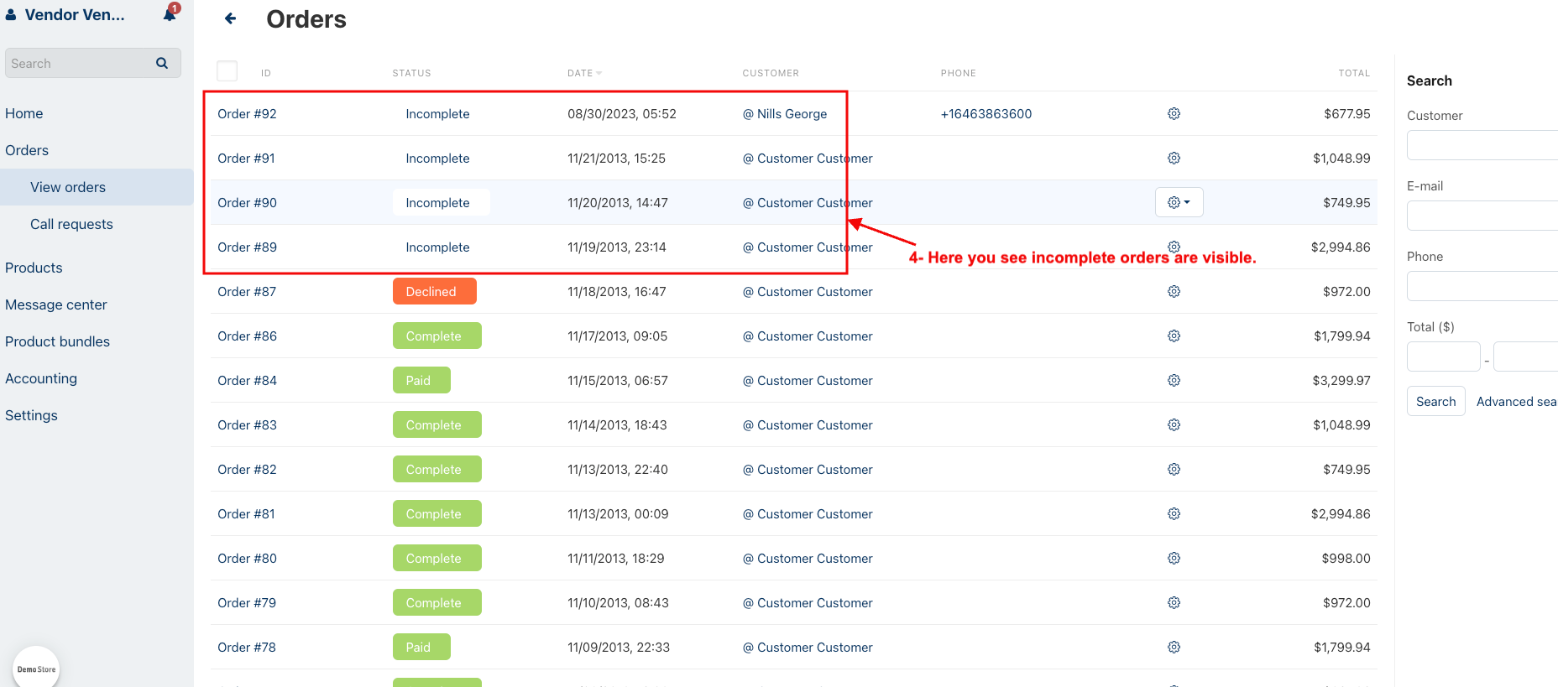Open customer Nills George
This screenshot has width=1558, height=687.
tap(792, 114)
